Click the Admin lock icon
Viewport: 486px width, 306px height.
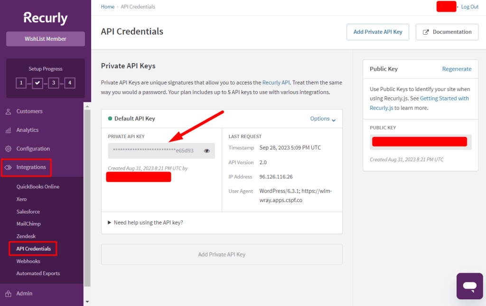9,294
